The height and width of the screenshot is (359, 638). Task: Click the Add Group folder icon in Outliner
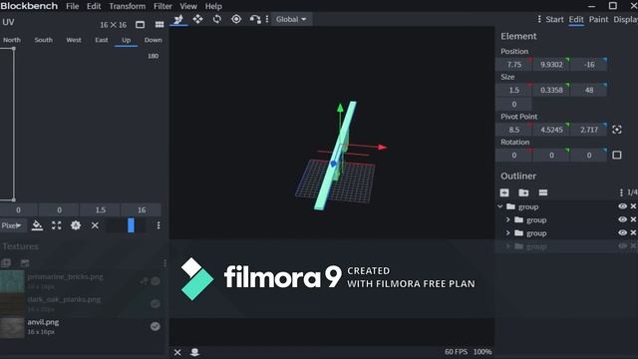[523, 192]
